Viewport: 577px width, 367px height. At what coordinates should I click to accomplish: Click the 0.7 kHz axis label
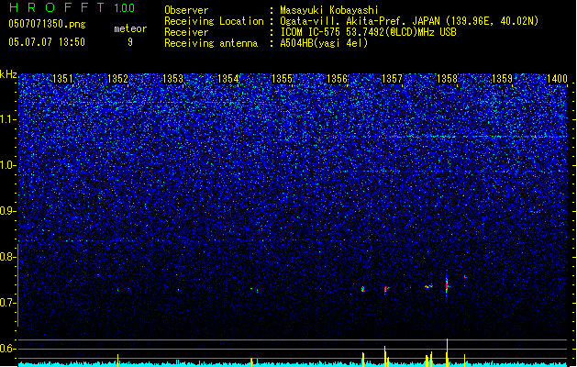pos(7,303)
